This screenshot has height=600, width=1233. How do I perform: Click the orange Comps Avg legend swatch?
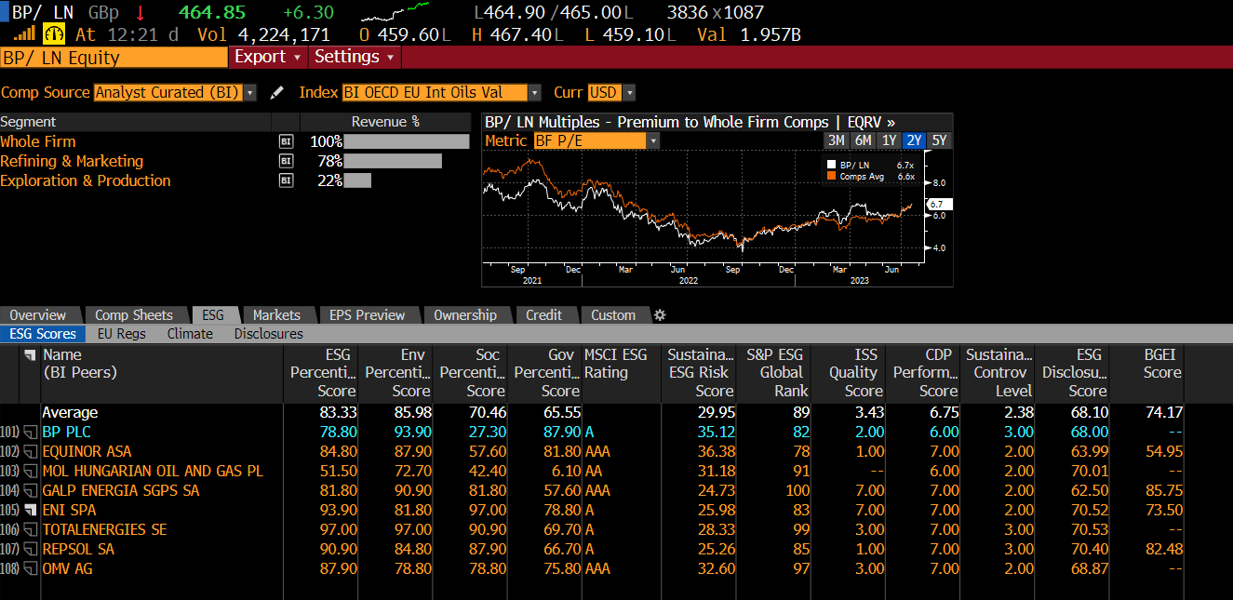[831, 176]
